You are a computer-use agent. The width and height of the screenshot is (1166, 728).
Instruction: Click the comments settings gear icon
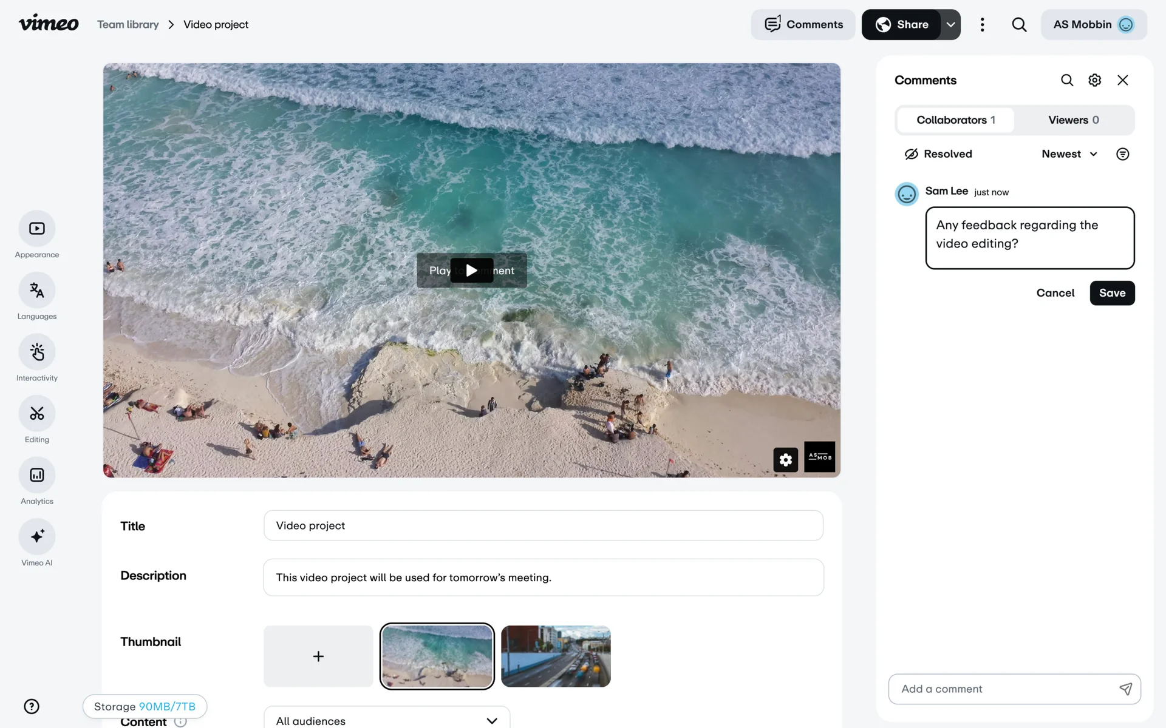(x=1094, y=80)
